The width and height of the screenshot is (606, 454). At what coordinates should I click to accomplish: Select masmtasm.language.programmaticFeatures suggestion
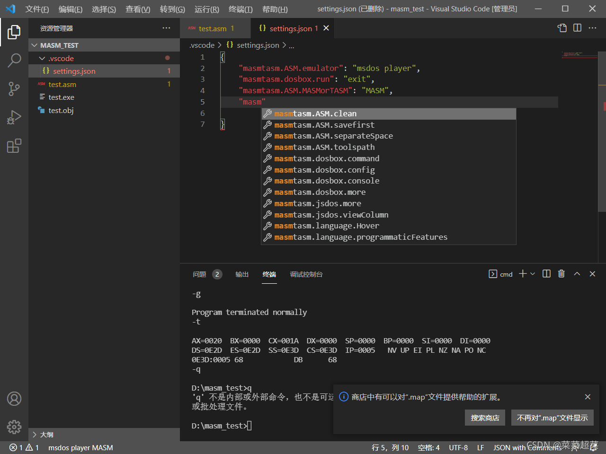click(x=389, y=237)
